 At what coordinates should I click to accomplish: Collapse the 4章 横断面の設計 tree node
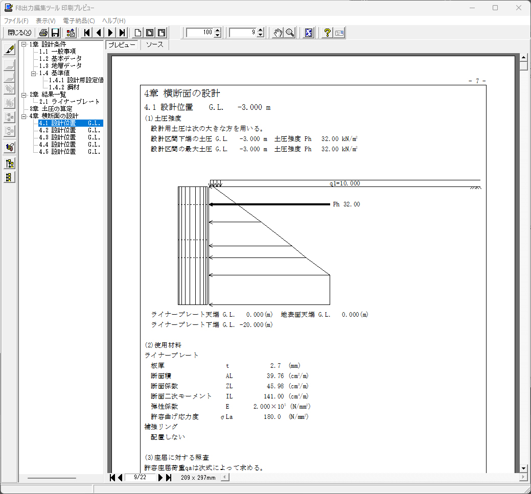point(25,116)
